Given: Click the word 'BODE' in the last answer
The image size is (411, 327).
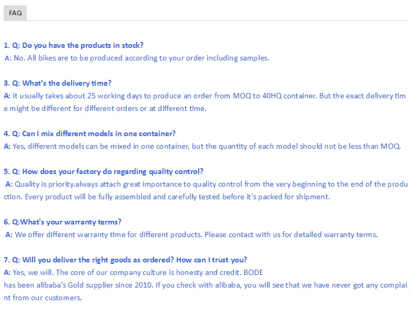Looking at the screenshot, I should tap(253, 272).
